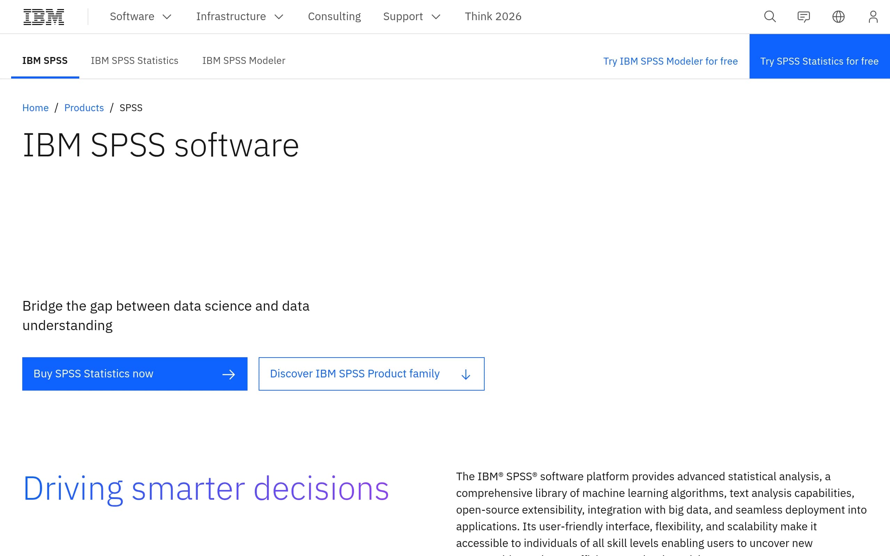Image resolution: width=890 pixels, height=556 pixels.
Task: Click the Bridge the gap tagline text
Action: click(x=166, y=316)
